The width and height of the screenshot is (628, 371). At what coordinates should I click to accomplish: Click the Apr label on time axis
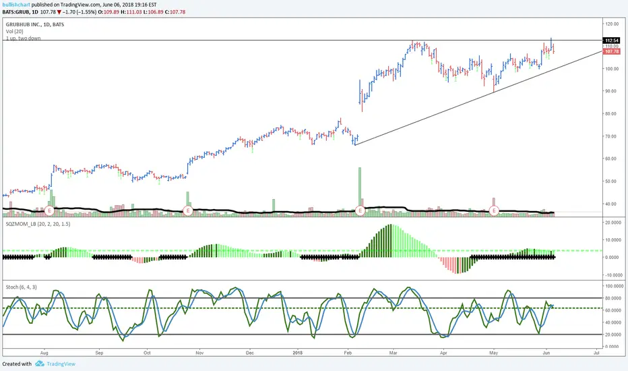coord(443,353)
